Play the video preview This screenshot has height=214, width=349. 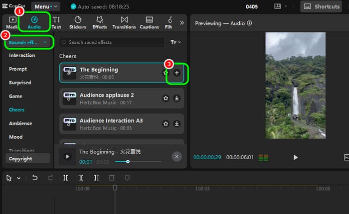(x=295, y=158)
